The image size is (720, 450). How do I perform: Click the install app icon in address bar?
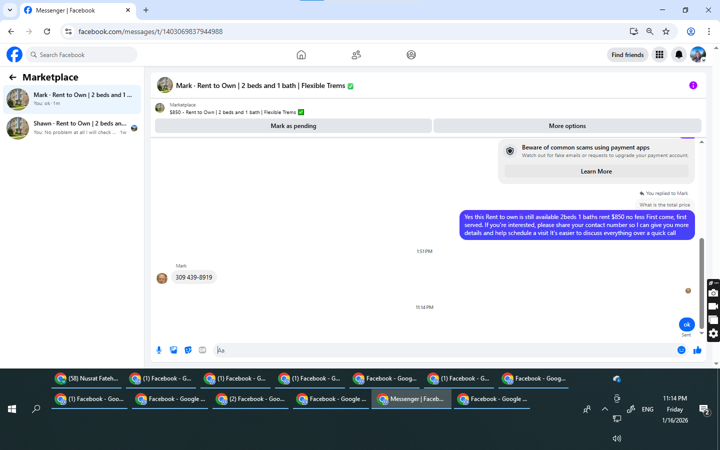634,31
